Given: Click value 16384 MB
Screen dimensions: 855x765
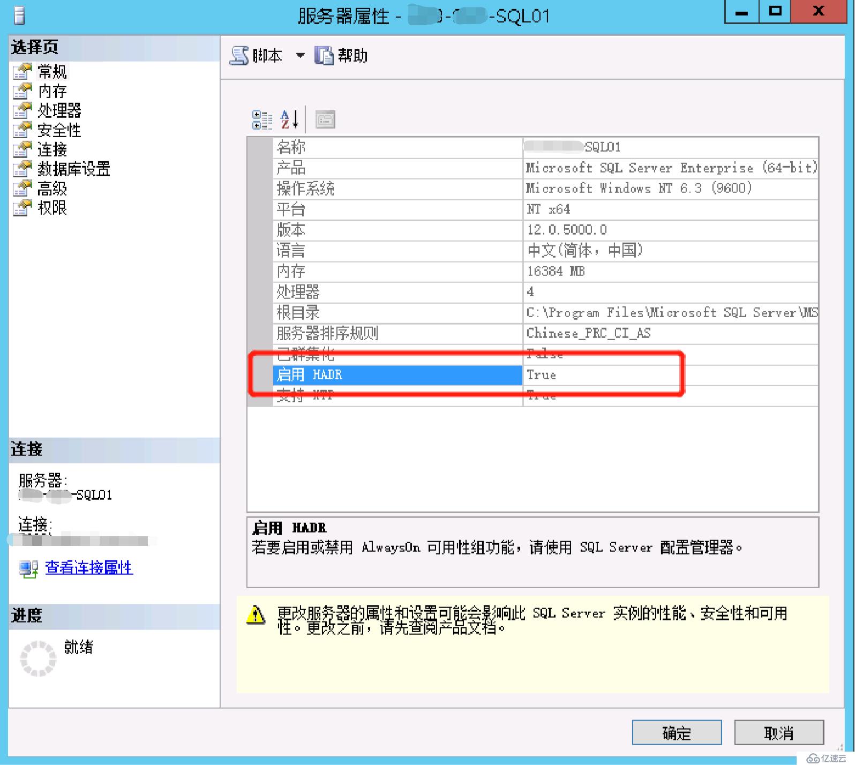Looking at the screenshot, I should (x=556, y=272).
